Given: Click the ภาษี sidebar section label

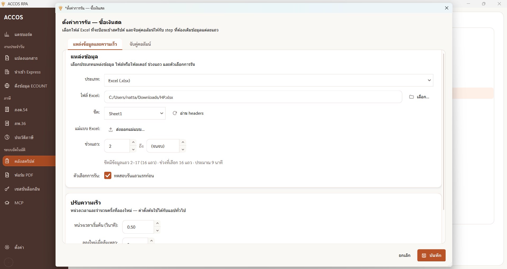Looking at the screenshot, I should [7, 98].
